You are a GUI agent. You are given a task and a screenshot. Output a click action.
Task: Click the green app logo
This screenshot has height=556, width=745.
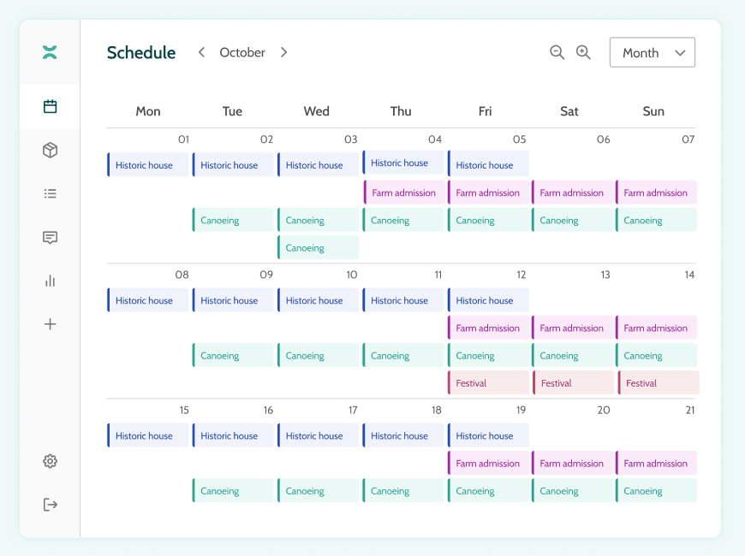50,52
